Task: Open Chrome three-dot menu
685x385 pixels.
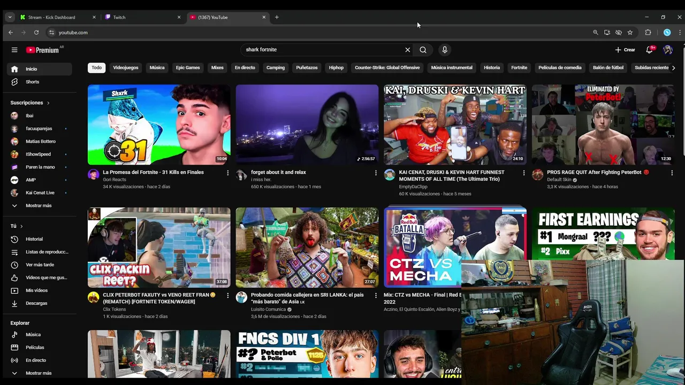Action: coord(680,33)
